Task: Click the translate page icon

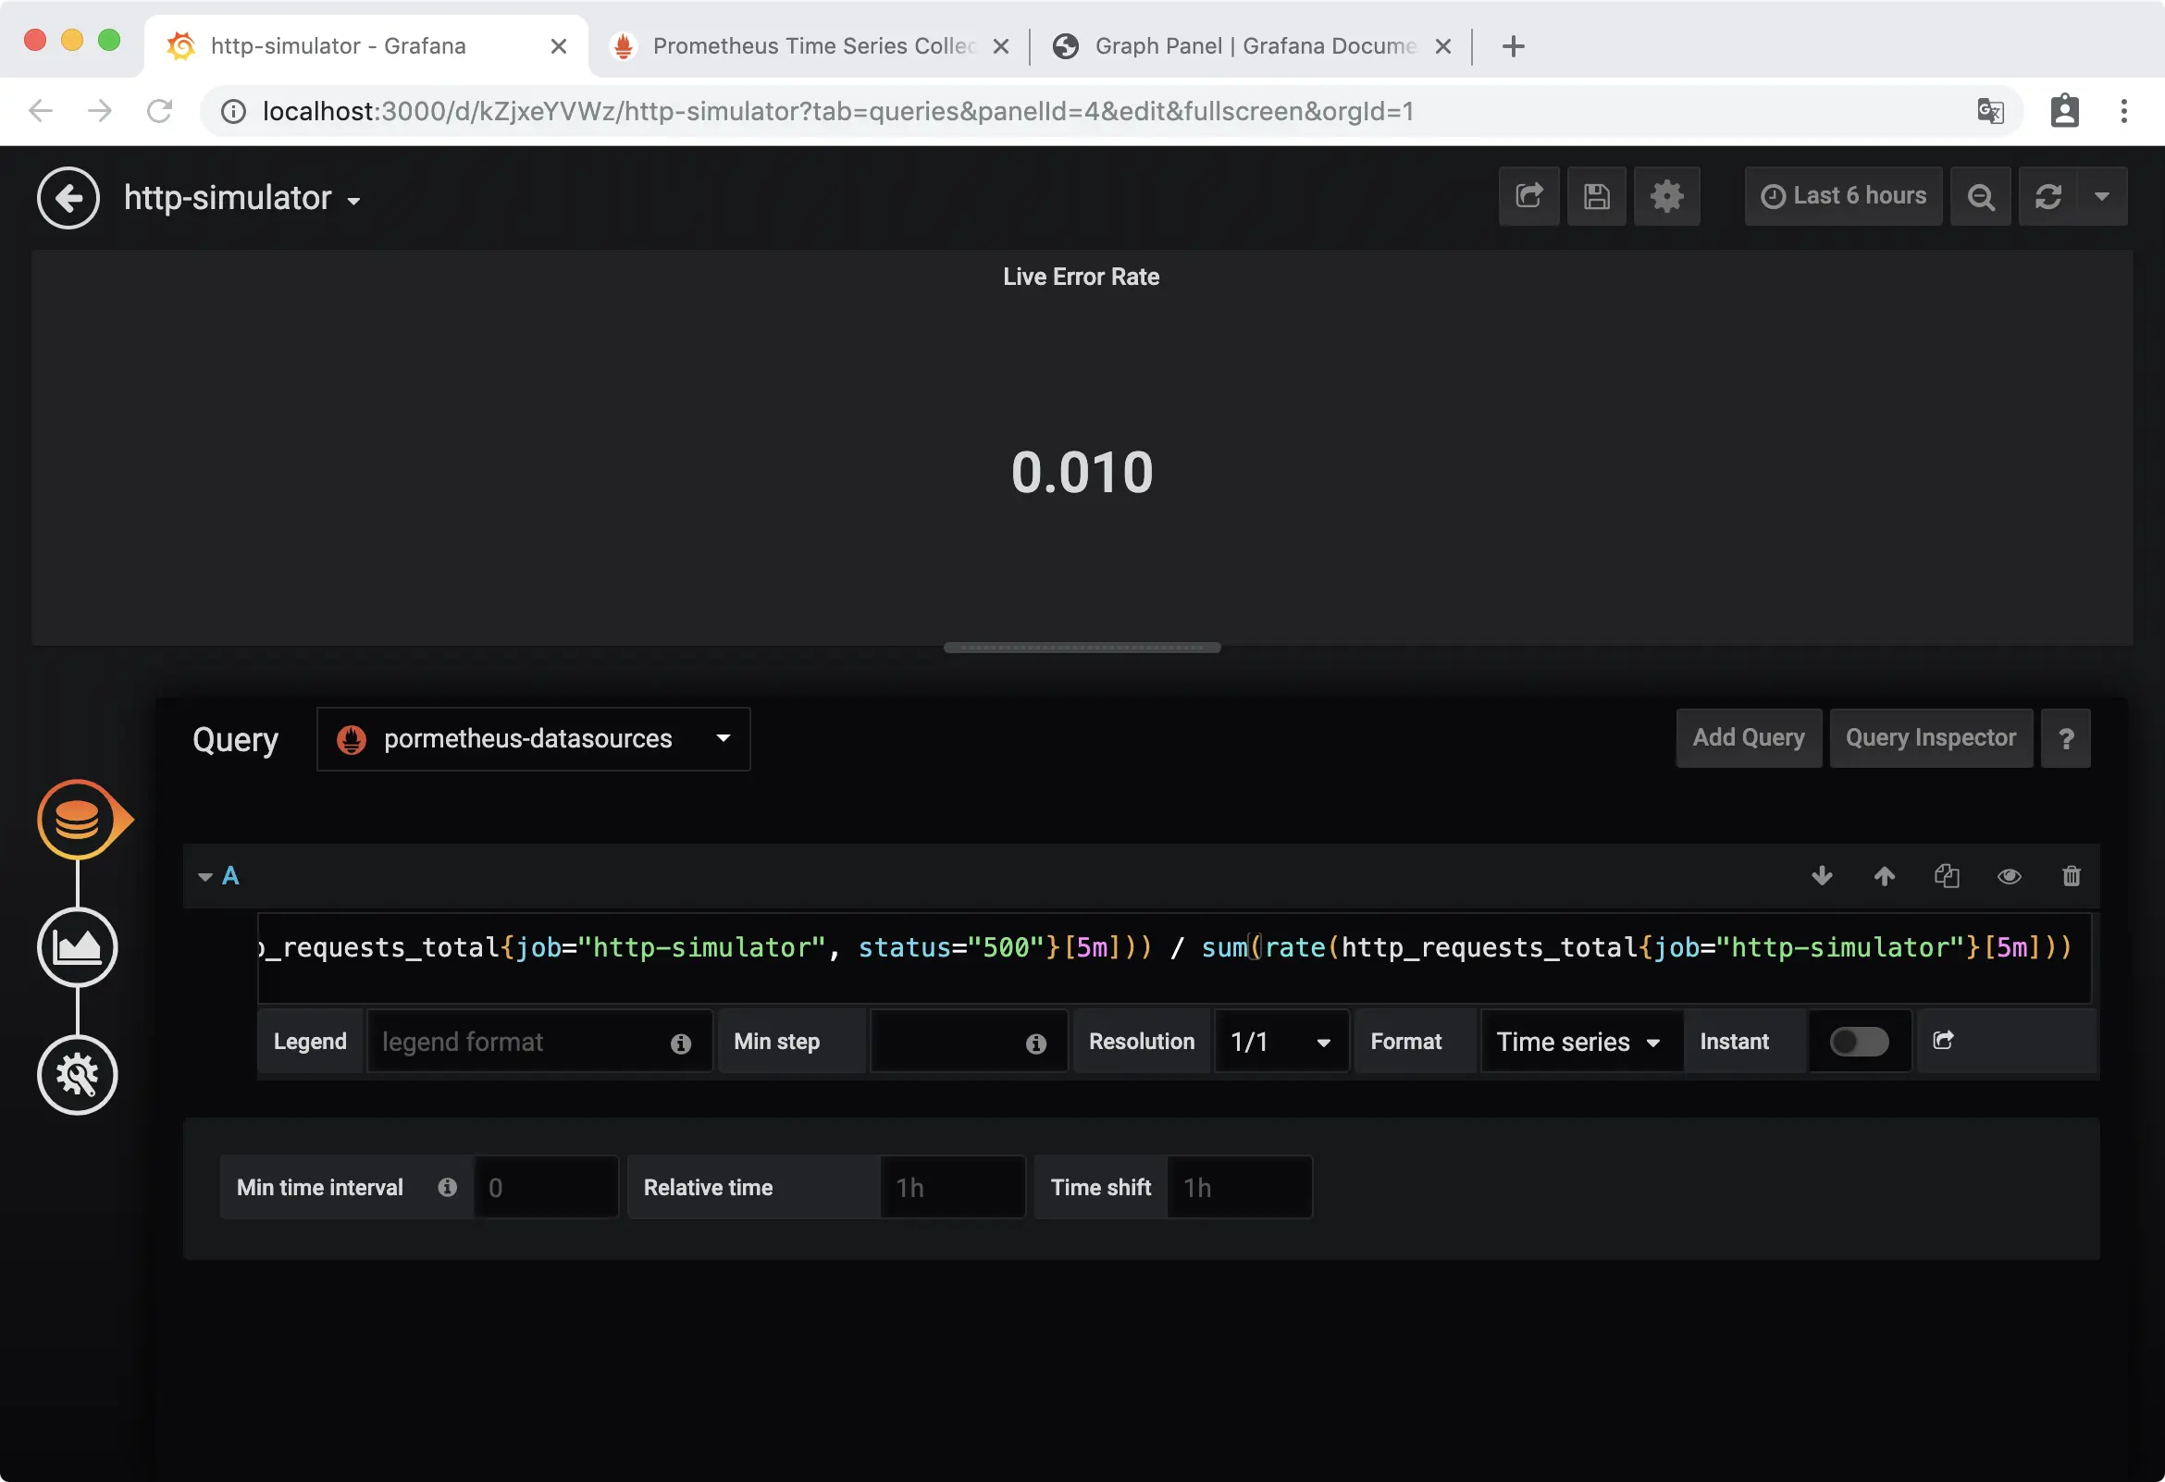Action: click(1990, 111)
